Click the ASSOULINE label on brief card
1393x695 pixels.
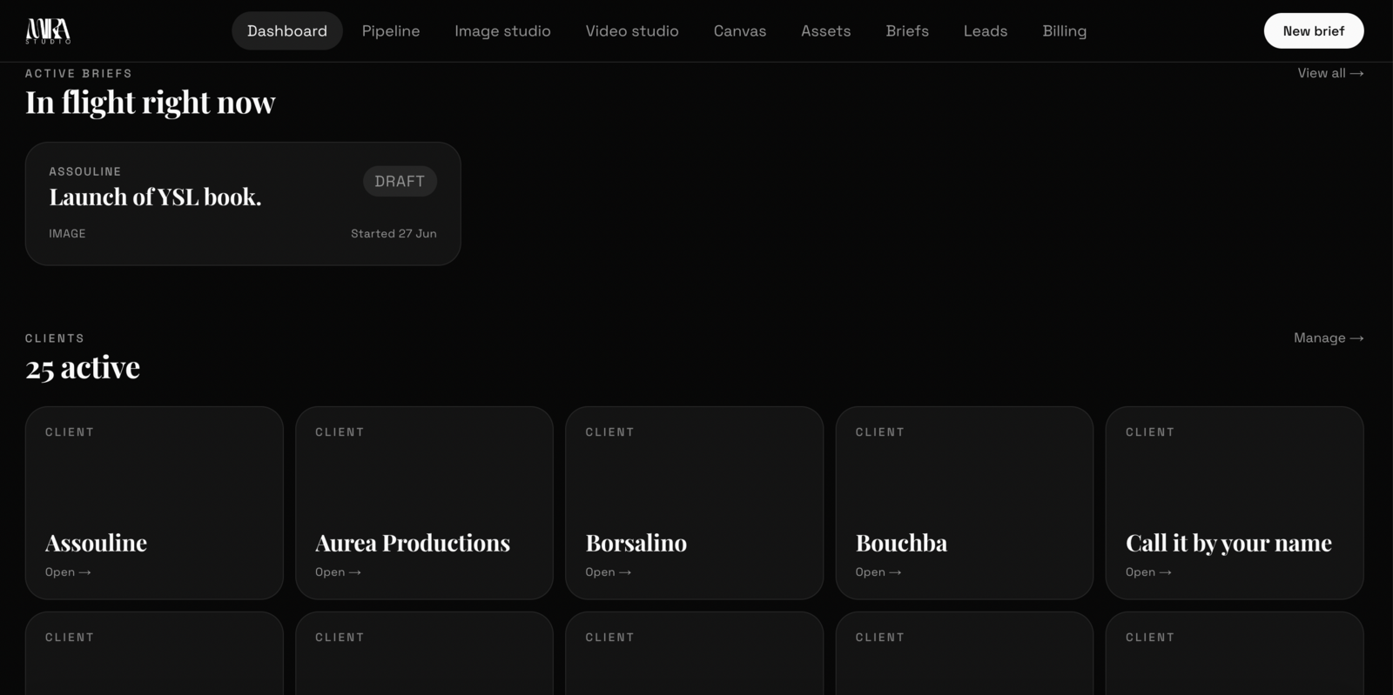pos(84,171)
